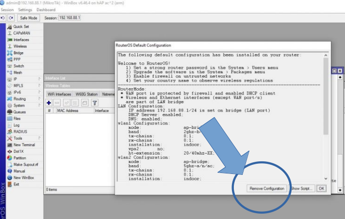The height and width of the screenshot is (219, 345).
Task: Click the undo arrow in toolbar
Action: pyautogui.click(x=3, y=17)
